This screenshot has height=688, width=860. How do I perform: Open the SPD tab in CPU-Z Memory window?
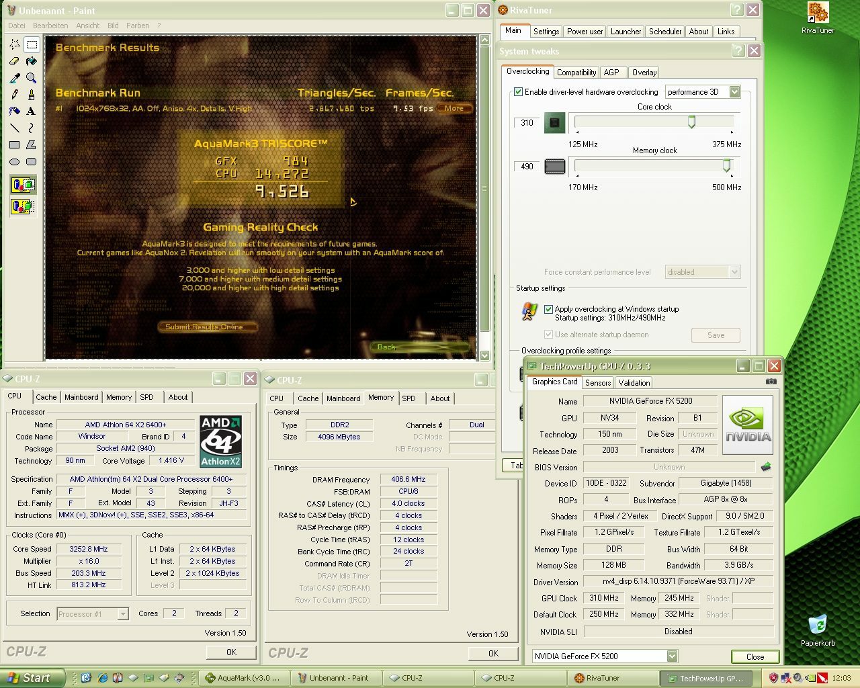coord(408,398)
